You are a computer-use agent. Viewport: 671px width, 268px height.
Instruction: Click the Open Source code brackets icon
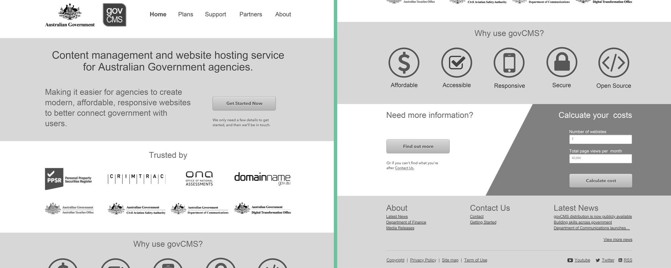pos(614,63)
